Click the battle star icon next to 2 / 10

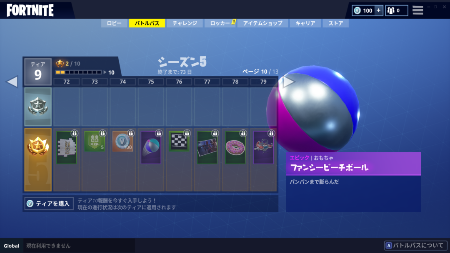pyautogui.click(x=60, y=63)
